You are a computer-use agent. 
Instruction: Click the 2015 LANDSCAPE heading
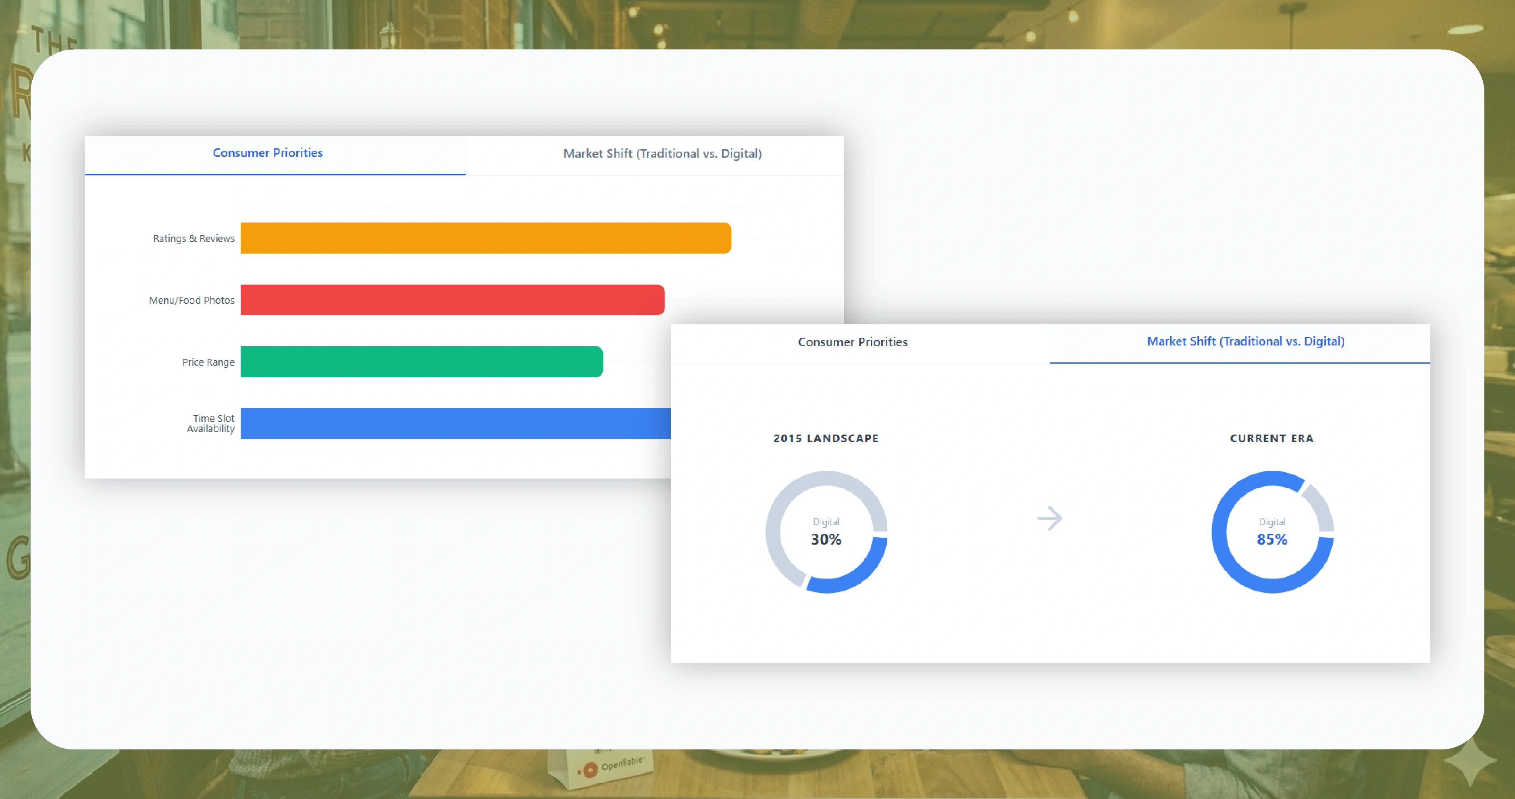pyautogui.click(x=826, y=439)
